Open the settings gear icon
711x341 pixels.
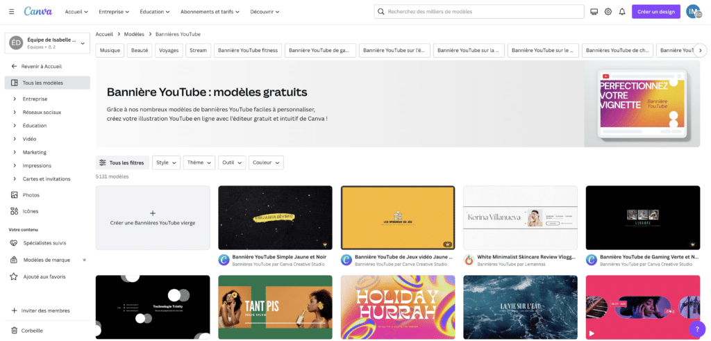608,12
